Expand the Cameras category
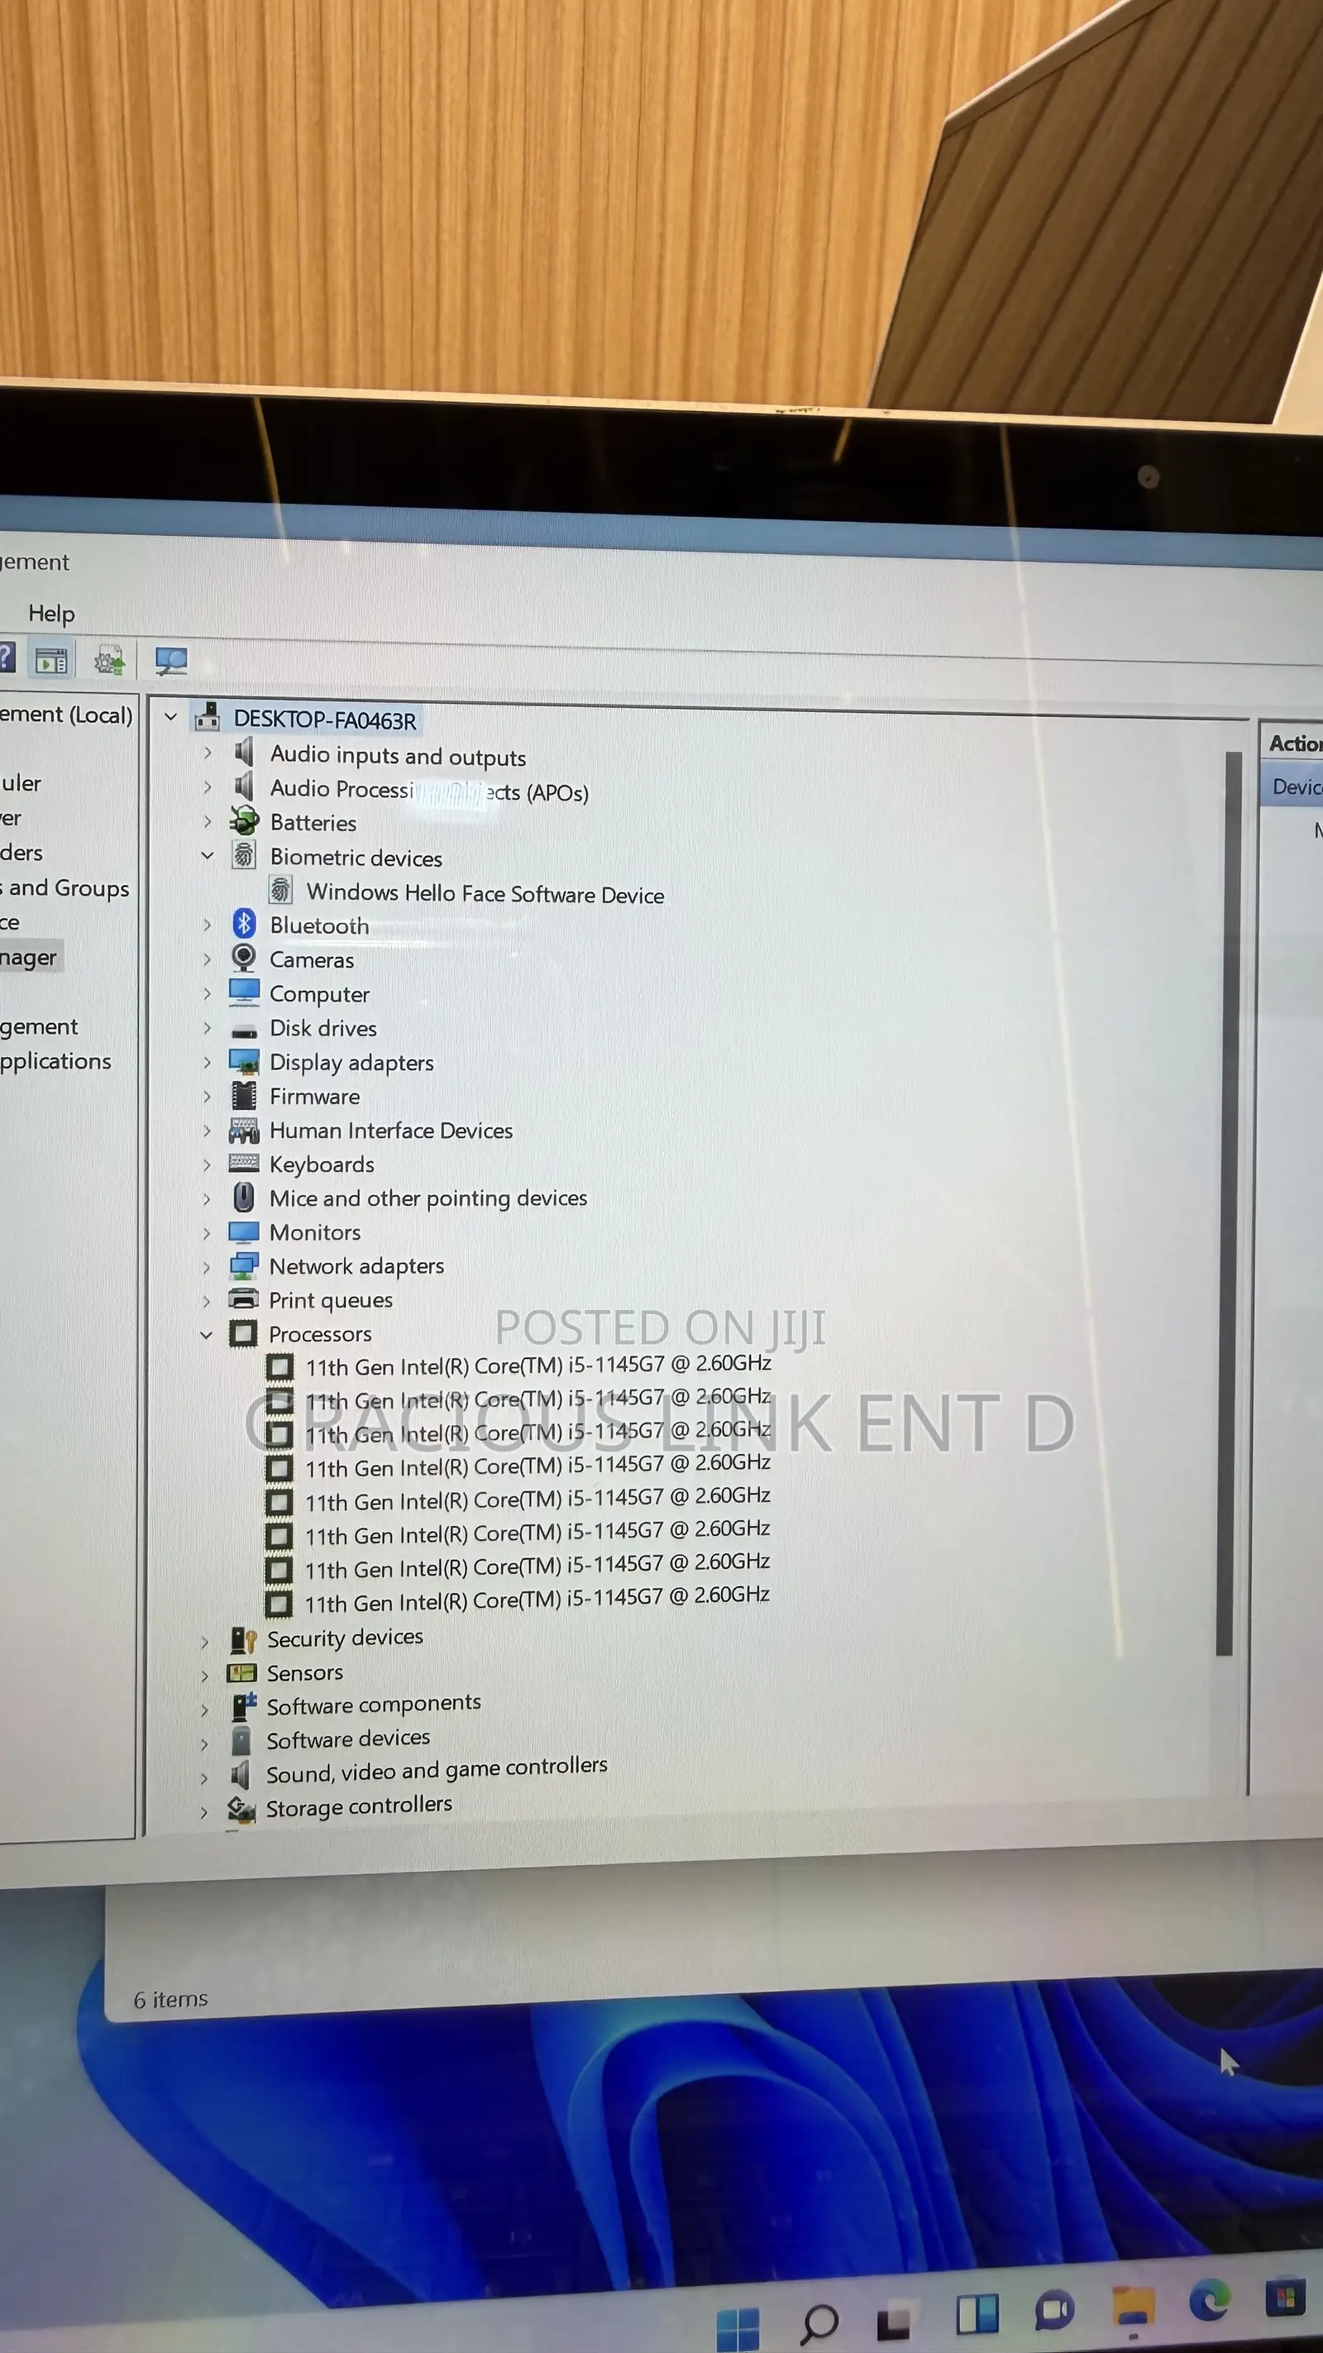The height and width of the screenshot is (2353, 1323). point(208,959)
